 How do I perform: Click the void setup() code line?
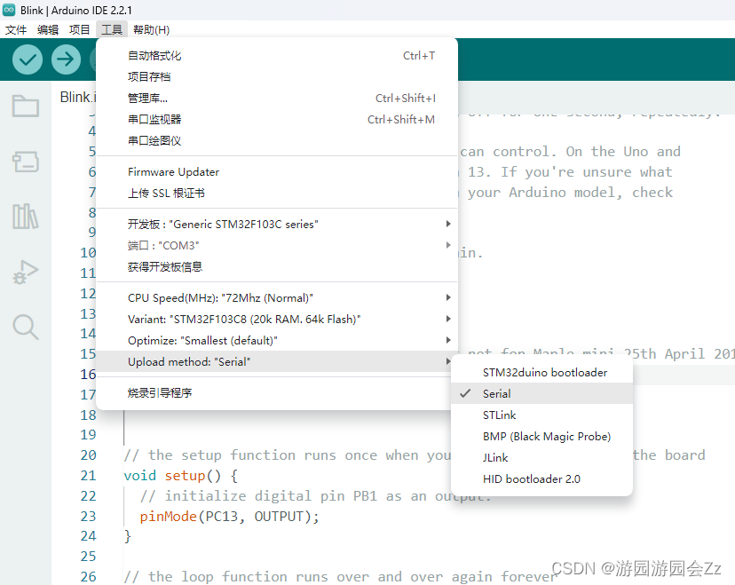(181, 476)
